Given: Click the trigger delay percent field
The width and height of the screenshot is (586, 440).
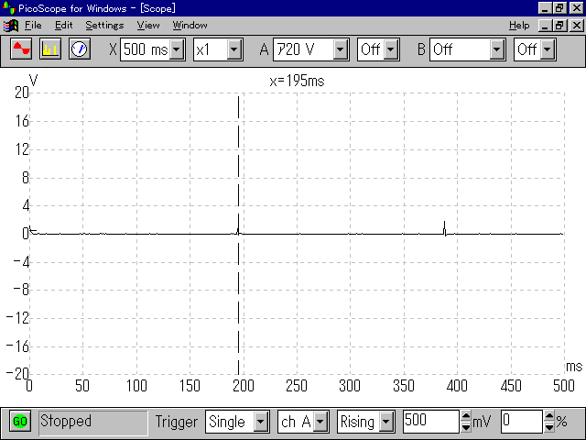Looking at the screenshot, I should (522, 422).
